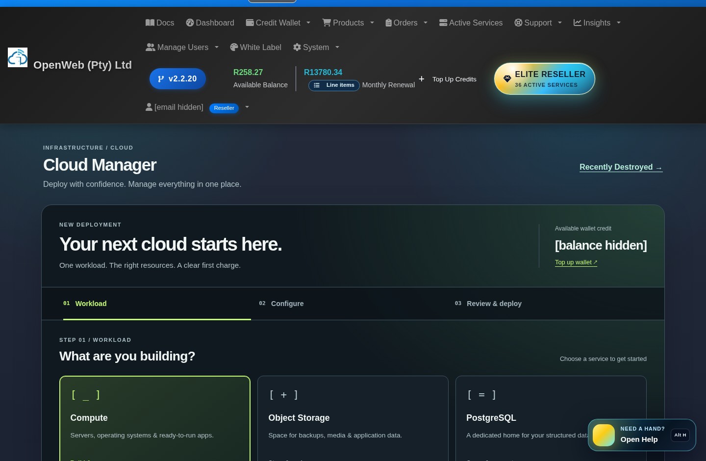Viewport: 706px width, 461px height.
Task: Open Active Services from the navigation
Action: (471, 23)
